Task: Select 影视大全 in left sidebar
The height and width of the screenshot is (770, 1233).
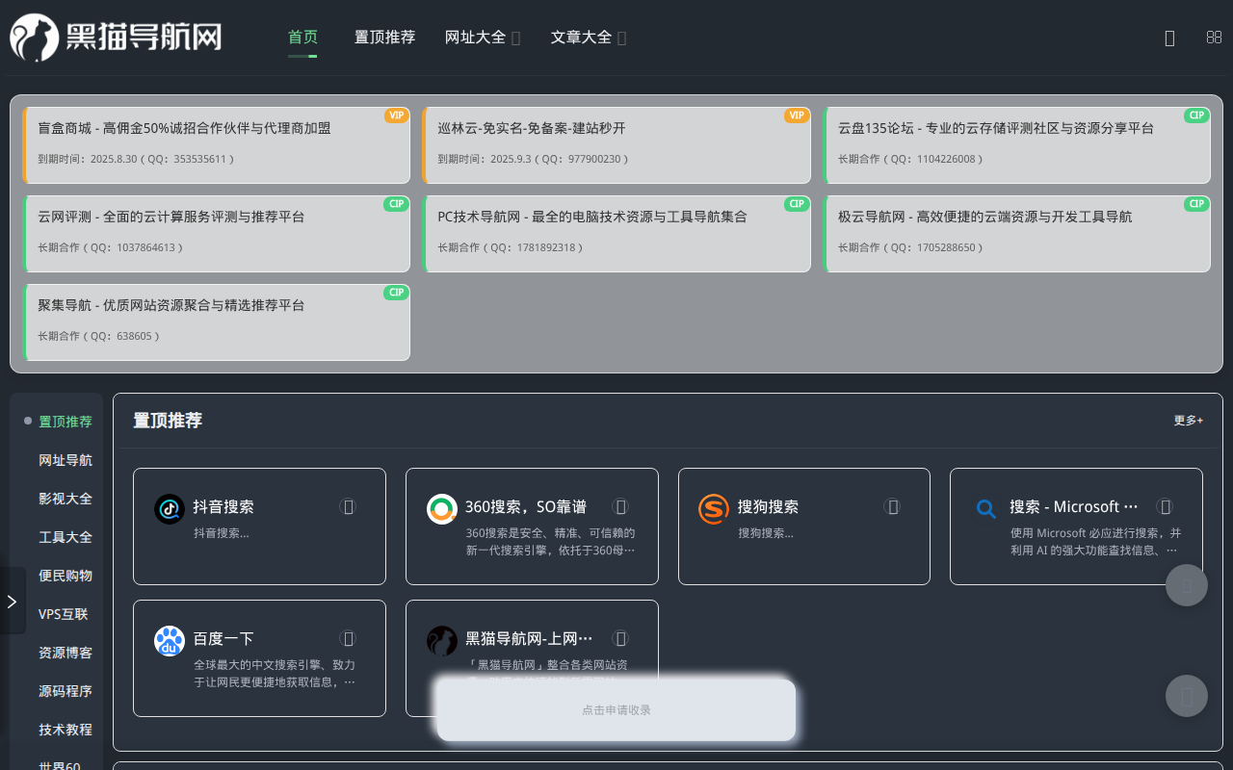Action: coord(66,499)
